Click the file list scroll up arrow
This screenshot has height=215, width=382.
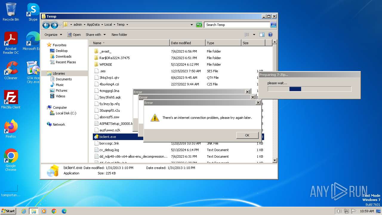coord(275,42)
